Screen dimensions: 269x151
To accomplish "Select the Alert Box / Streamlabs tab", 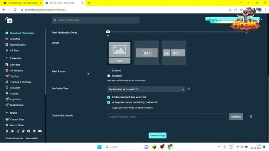I will point(64,3).
